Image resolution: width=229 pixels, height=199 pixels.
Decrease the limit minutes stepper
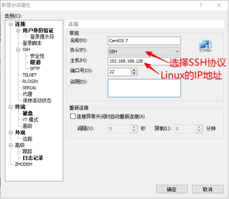pos(199,131)
